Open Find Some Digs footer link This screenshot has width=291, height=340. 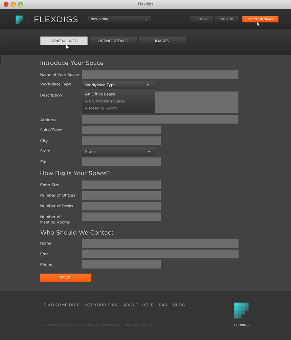pos(61,305)
